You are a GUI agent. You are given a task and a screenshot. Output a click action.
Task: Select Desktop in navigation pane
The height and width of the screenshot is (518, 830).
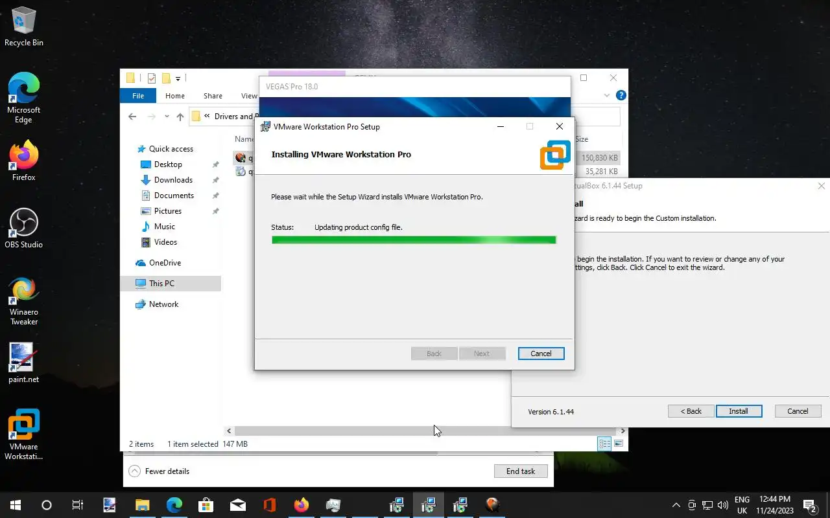coord(168,164)
